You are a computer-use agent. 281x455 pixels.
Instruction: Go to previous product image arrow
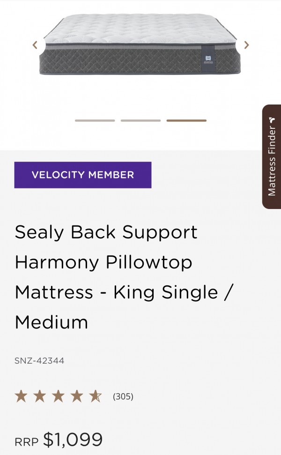[35, 45]
